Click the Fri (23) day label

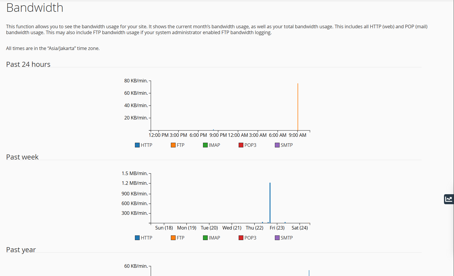(277, 228)
